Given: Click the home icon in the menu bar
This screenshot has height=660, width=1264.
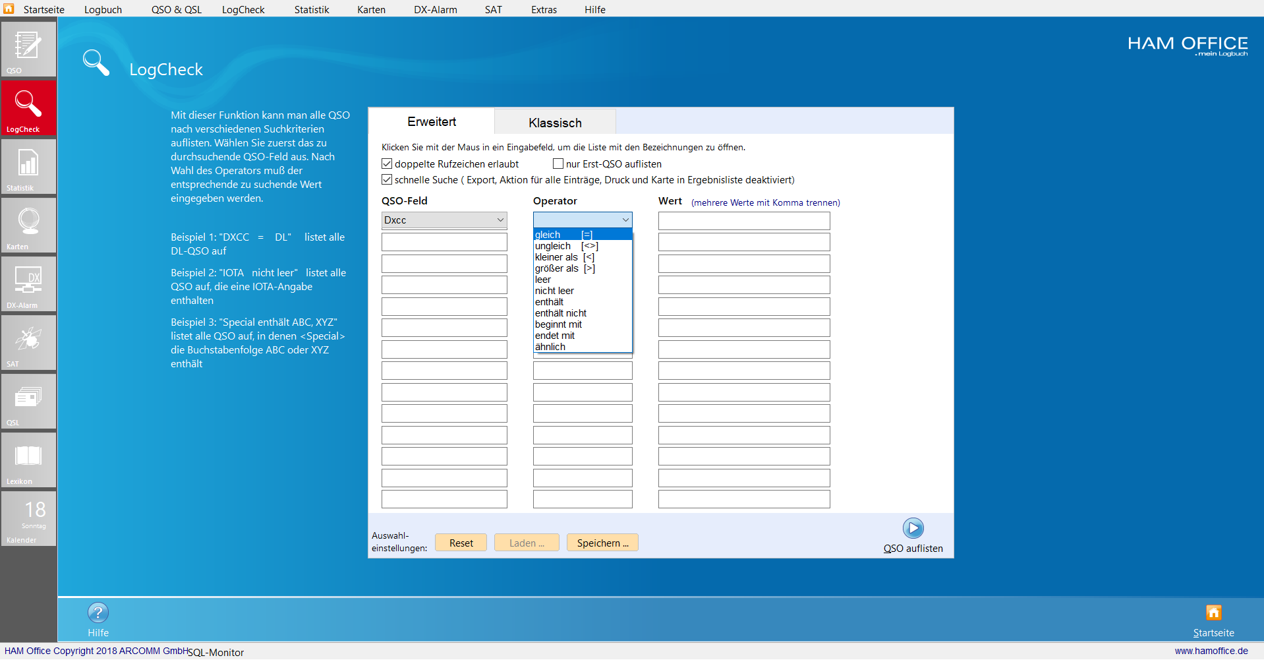Looking at the screenshot, I should coord(9,9).
